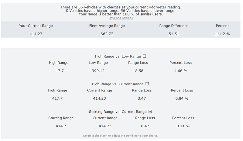This screenshot has width=243, height=141.
Task: Select the Low Range value 399.12
Action: tap(98, 71)
